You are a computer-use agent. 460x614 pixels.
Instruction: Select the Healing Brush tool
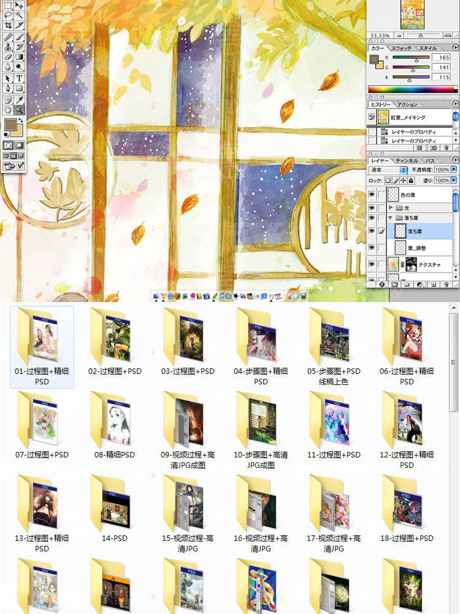8,37
